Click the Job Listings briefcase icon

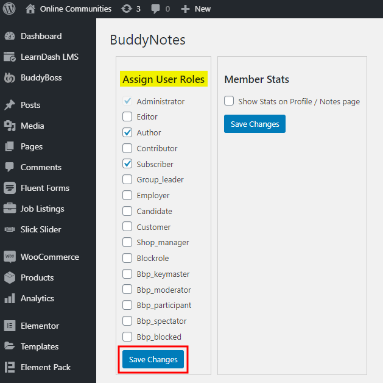(x=10, y=209)
